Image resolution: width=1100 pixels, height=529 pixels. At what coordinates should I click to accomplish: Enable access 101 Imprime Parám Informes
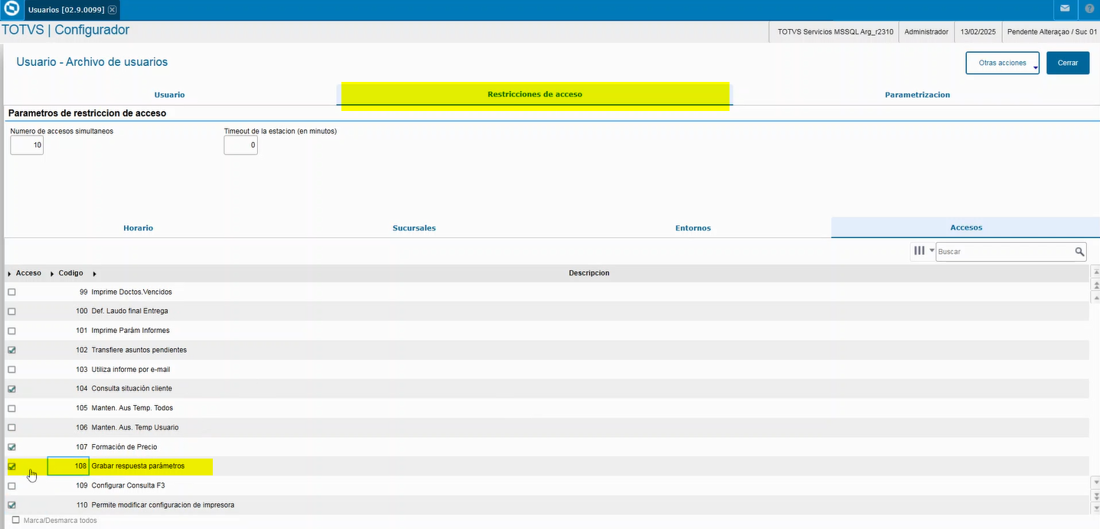click(x=11, y=331)
